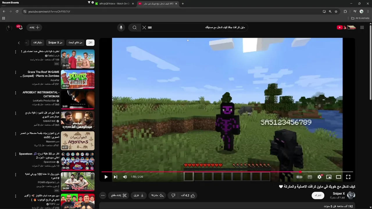Open account profile avatar menu

(x=9, y=27)
